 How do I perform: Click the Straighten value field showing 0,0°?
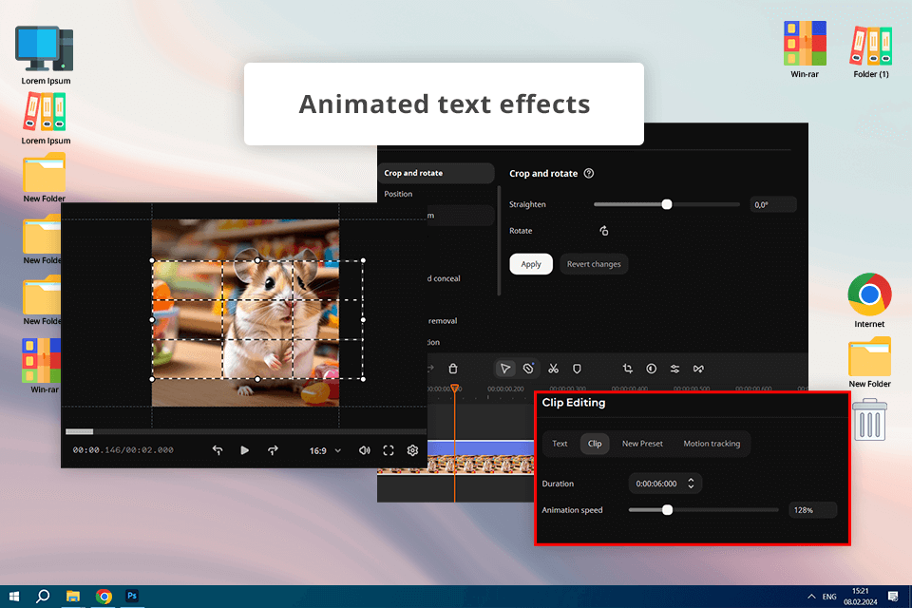(x=773, y=205)
